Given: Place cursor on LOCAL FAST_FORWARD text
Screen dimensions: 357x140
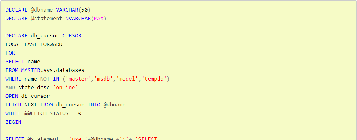Looking at the screenshot, I should click(x=34, y=44).
